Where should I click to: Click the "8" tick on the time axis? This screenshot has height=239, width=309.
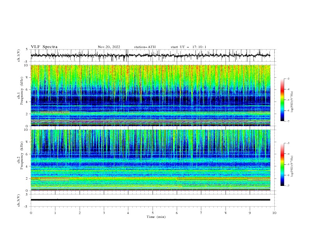[226, 213]
